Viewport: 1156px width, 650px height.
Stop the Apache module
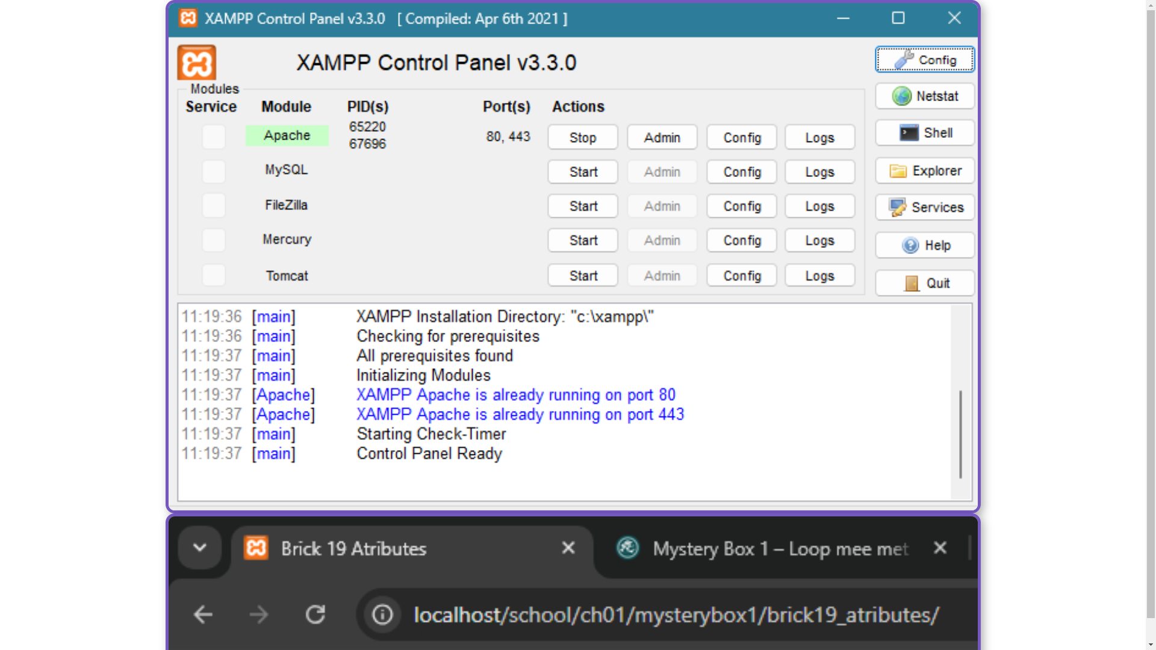click(x=582, y=138)
